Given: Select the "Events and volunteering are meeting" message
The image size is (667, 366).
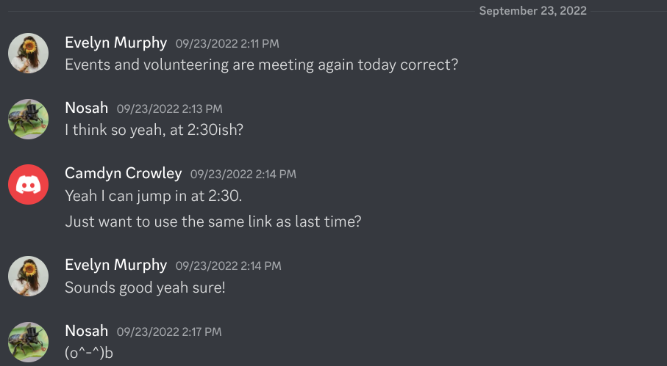Looking at the screenshot, I should (262, 65).
